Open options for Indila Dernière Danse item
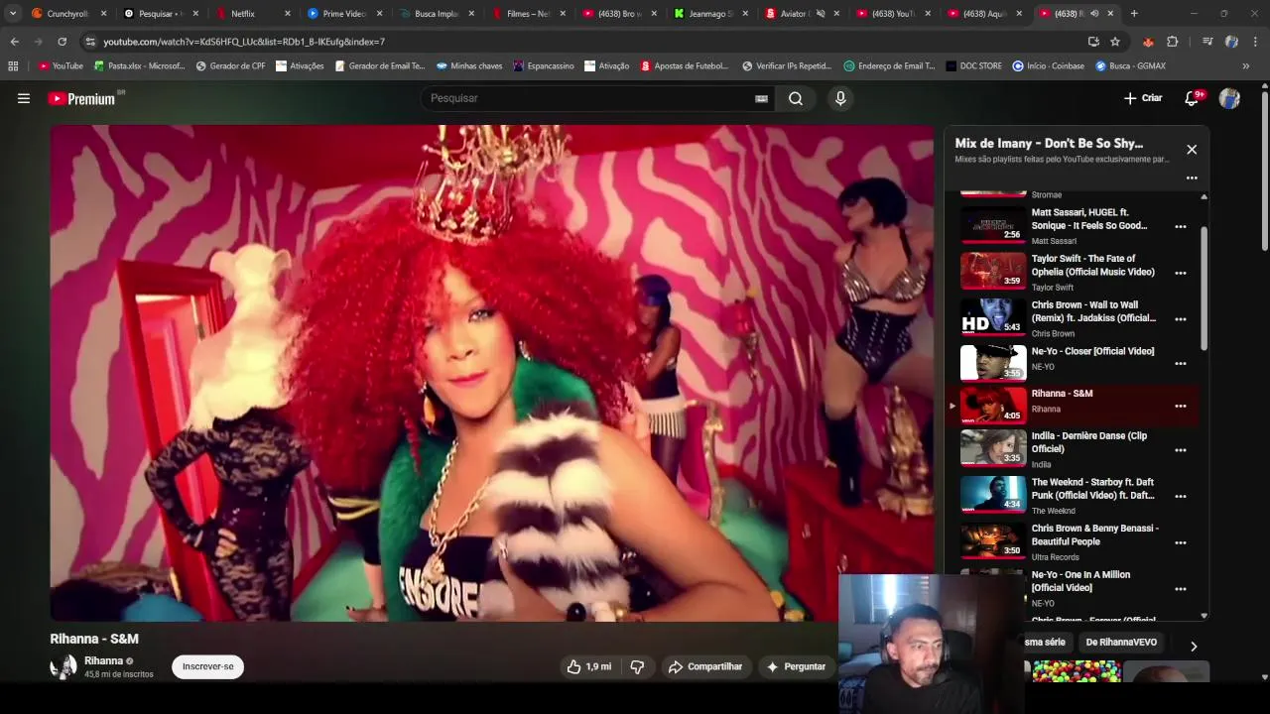The width and height of the screenshot is (1270, 714). (x=1181, y=449)
